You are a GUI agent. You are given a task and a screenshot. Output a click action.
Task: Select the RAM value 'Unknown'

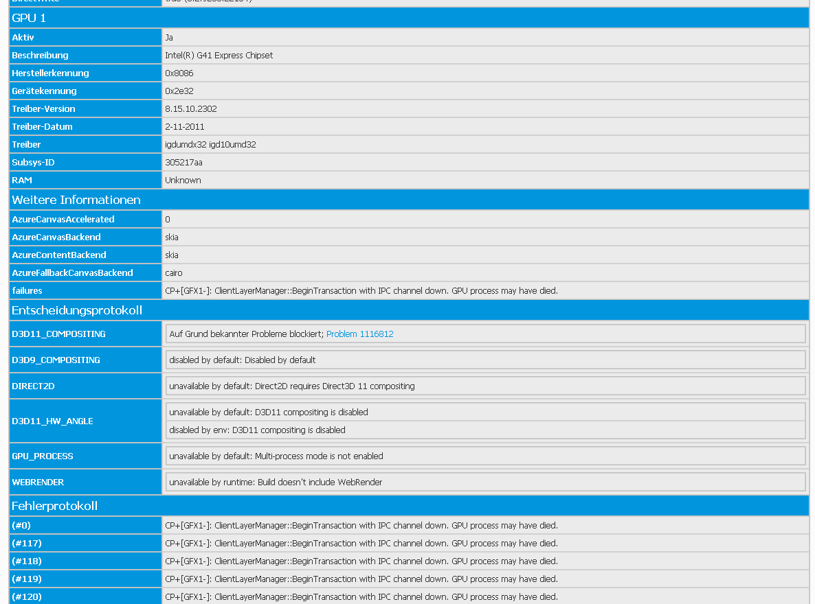pyautogui.click(x=183, y=181)
